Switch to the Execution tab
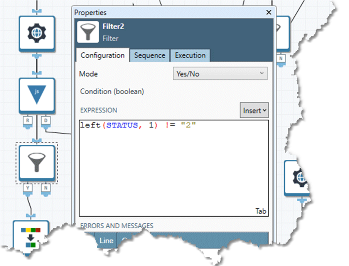Viewport: 349px width, 266px height. [190, 55]
